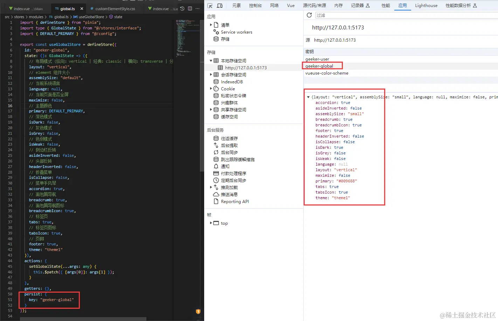The image size is (498, 321).
Task: Select 跳出跟踪缓解措施 in the sidebar
Action: tap(238, 160)
